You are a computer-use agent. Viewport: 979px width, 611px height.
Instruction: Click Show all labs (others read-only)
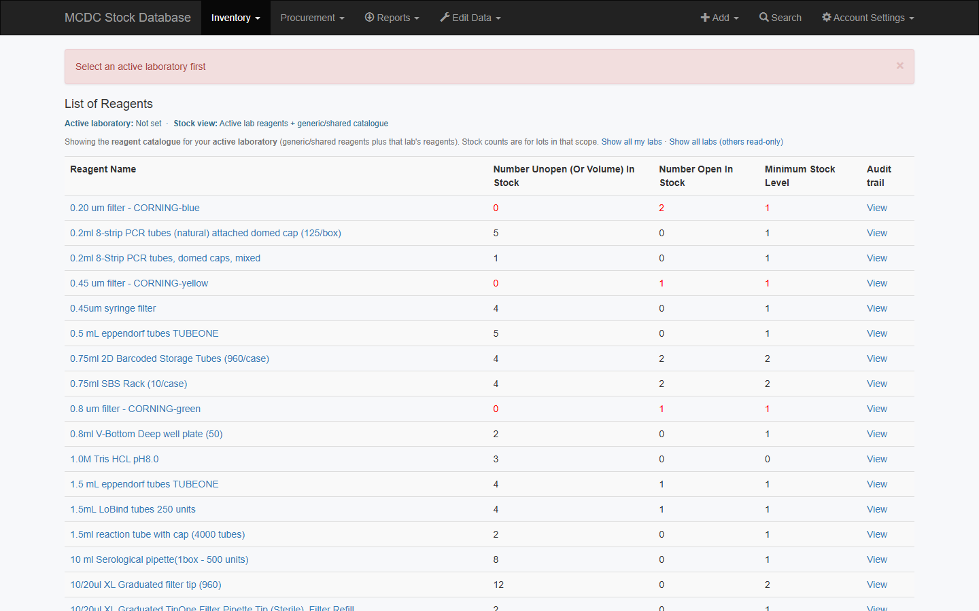click(726, 142)
